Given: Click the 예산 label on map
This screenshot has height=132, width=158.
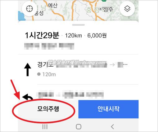Looking at the screenshot, I should (53, 6).
